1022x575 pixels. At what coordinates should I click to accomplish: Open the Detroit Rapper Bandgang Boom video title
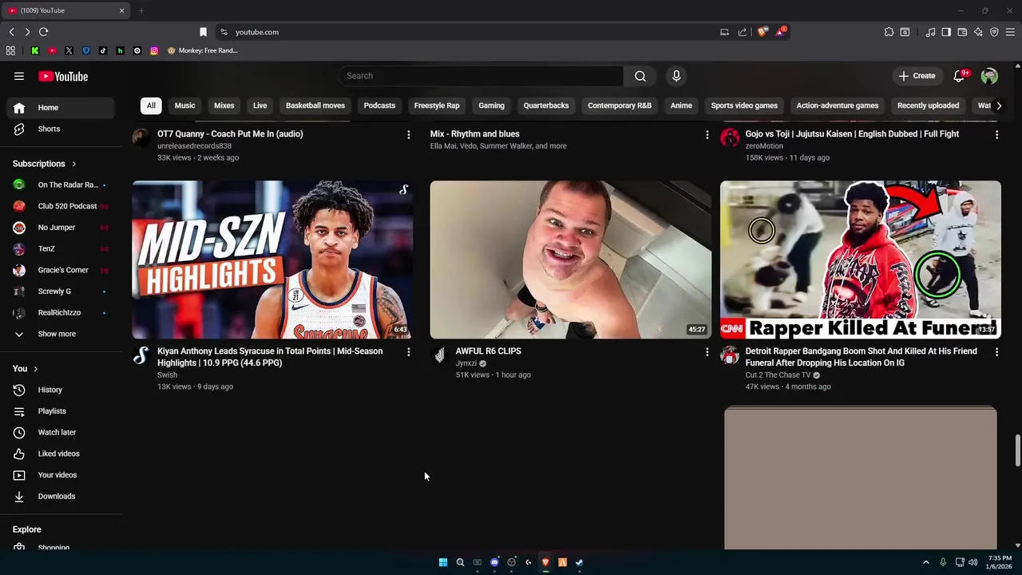(861, 357)
